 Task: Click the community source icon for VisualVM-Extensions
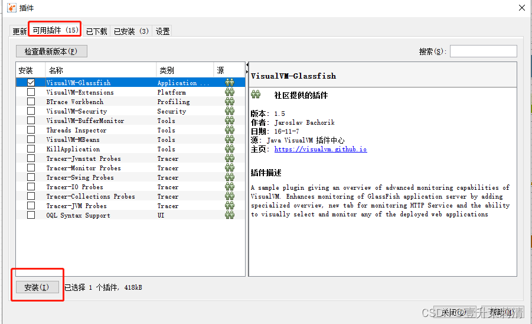(230, 92)
